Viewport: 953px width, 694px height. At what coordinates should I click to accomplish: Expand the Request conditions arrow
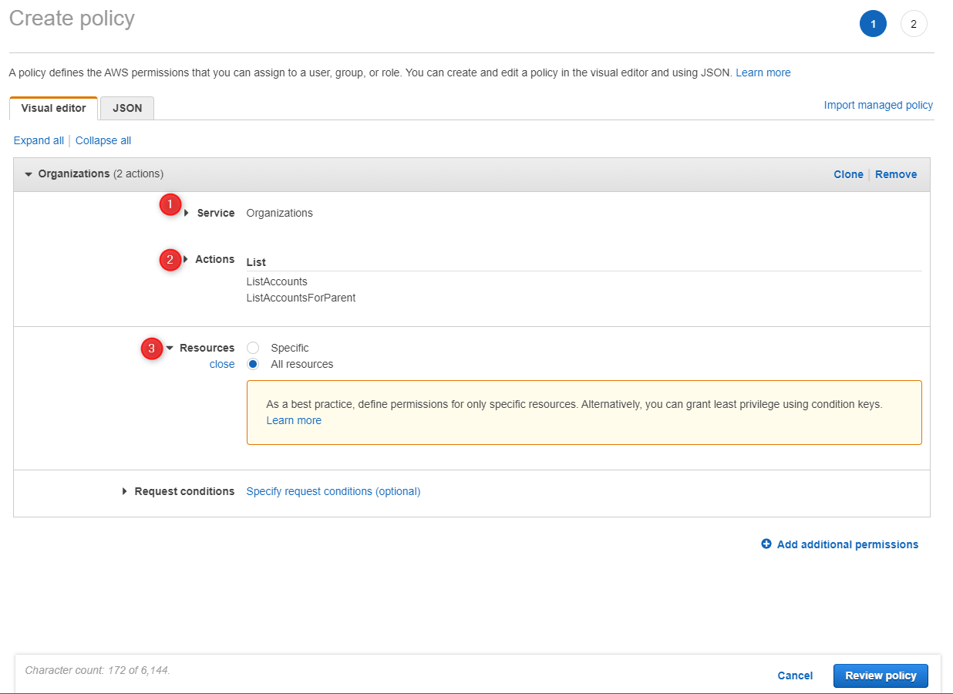pyautogui.click(x=125, y=491)
